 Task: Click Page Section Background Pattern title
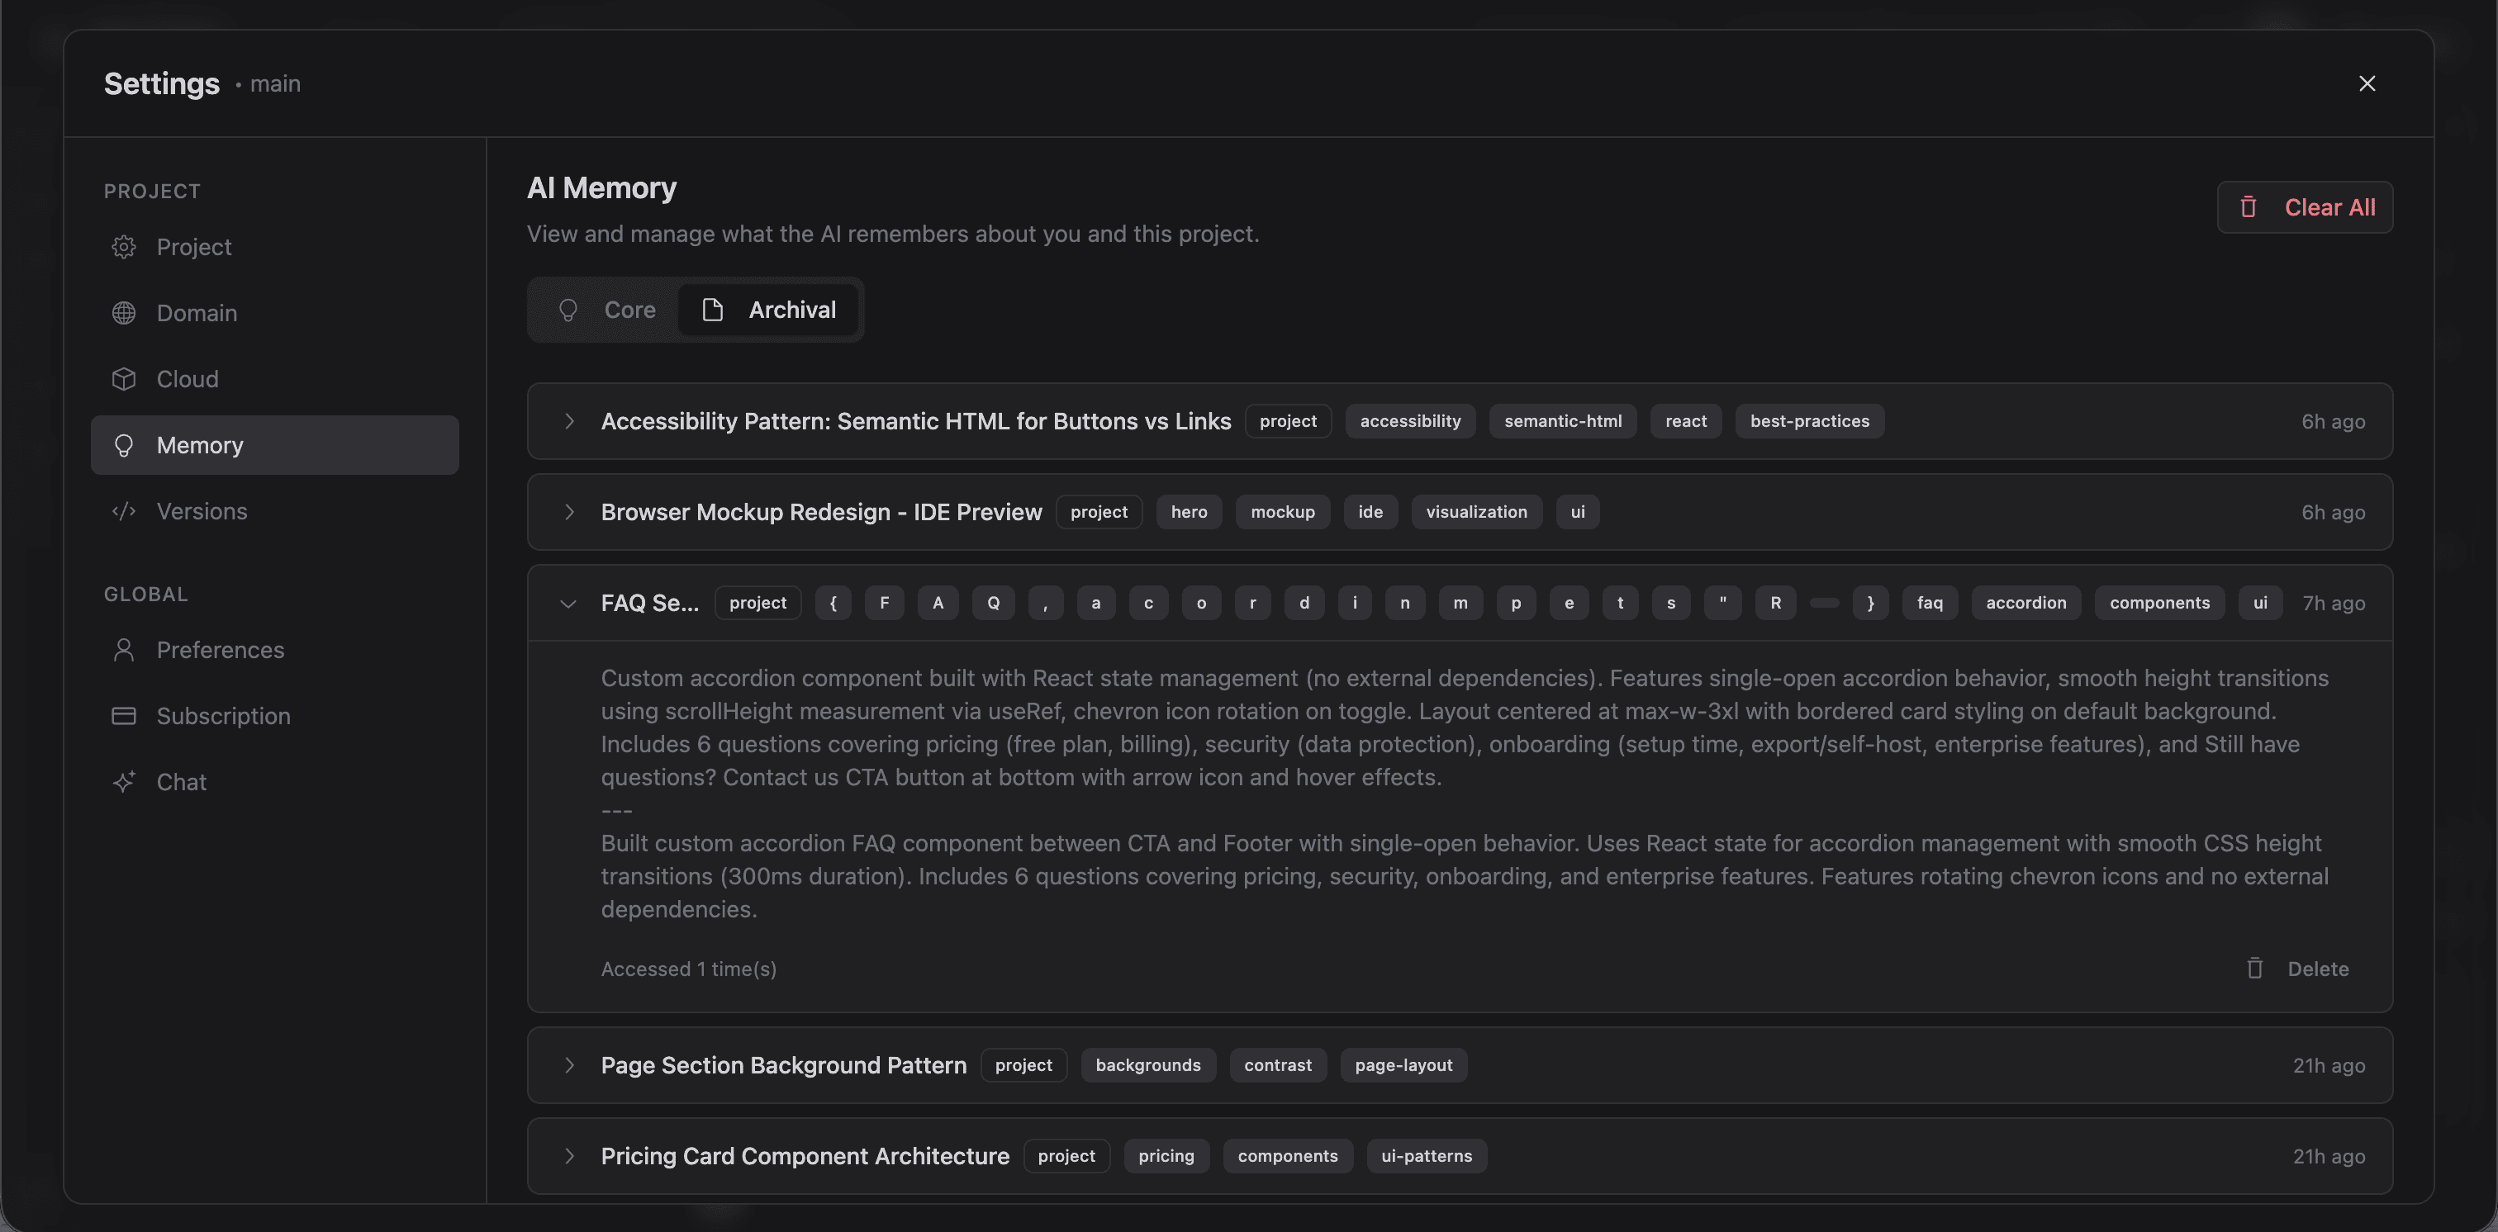pos(784,1065)
